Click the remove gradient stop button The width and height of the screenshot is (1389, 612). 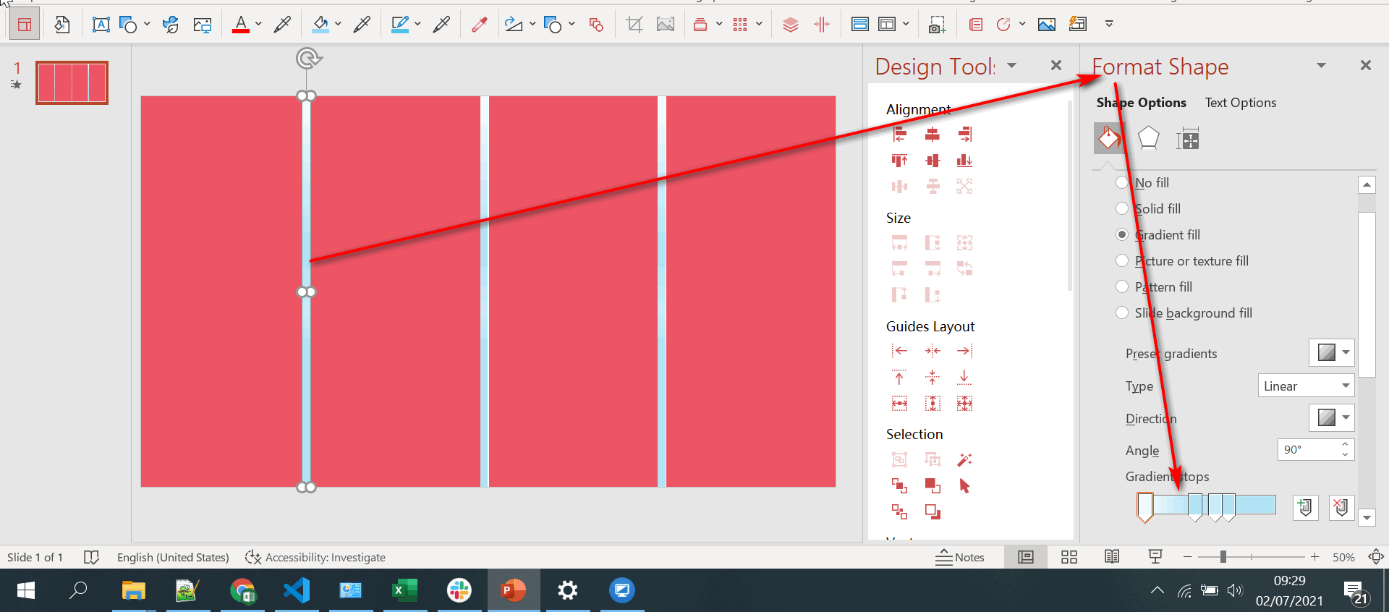[x=1341, y=507]
